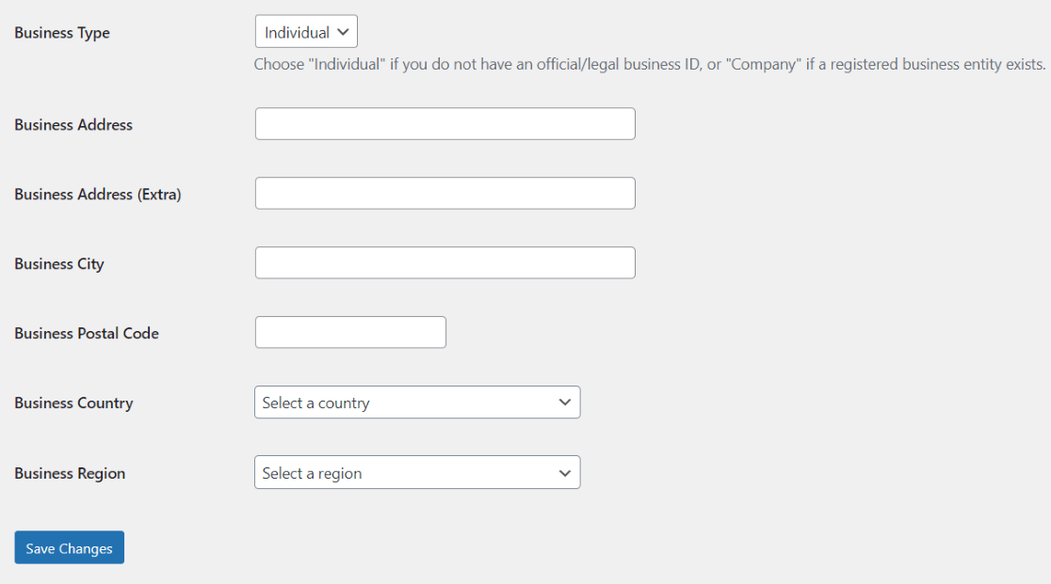Click the Business City input field
Viewport: 1051px width, 584px height.
tap(445, 262)
